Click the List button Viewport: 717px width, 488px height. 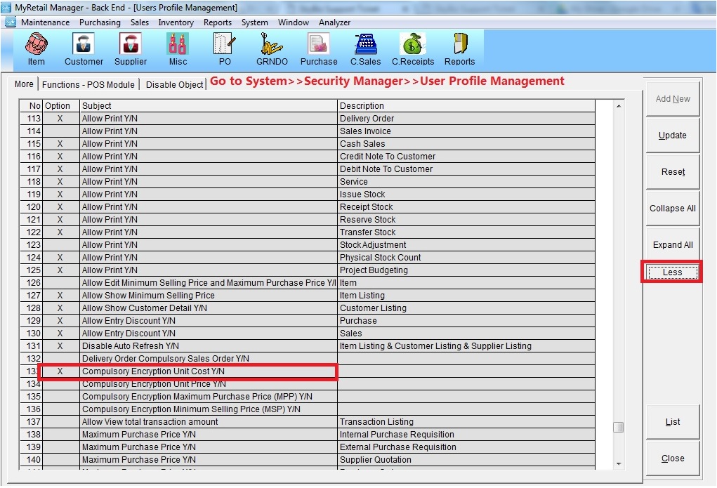tap(672, 422)
